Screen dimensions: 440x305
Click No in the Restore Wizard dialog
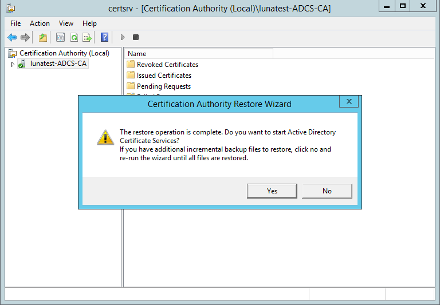coord(327,191)
